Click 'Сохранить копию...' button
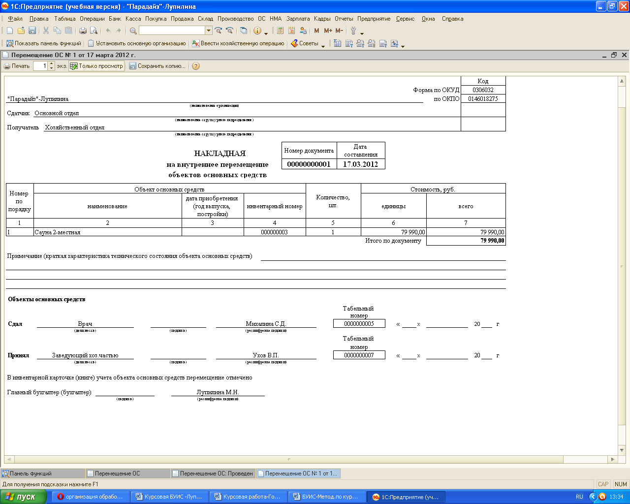This screenshot has height=504, width=630. tap(157, 66)
